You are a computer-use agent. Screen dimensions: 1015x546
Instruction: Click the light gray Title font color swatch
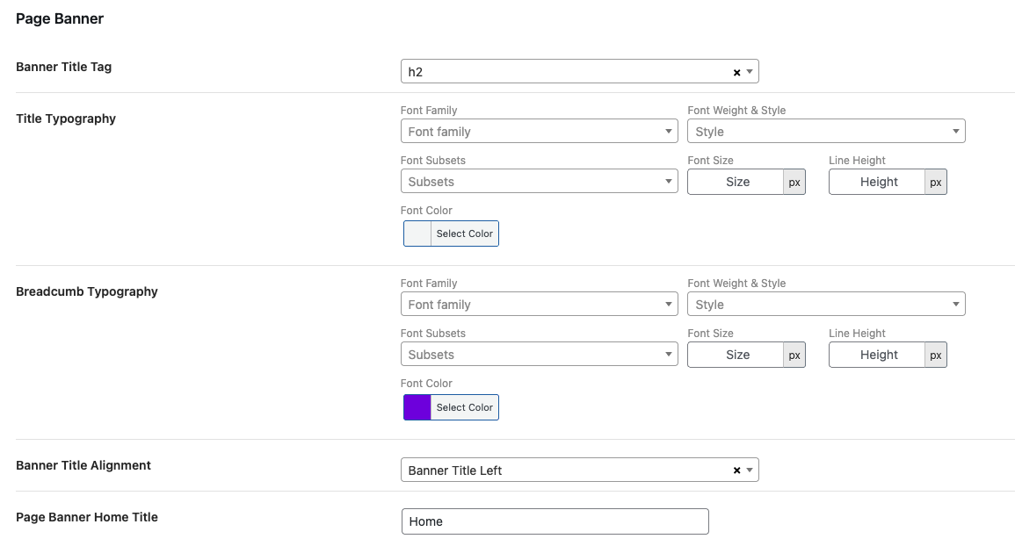click(417, 233)
